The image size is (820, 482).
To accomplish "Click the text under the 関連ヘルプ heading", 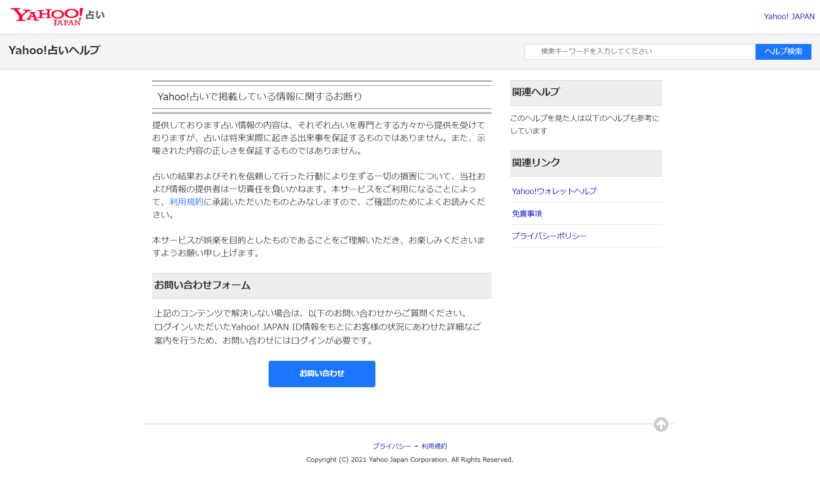I will pos(584,125).
